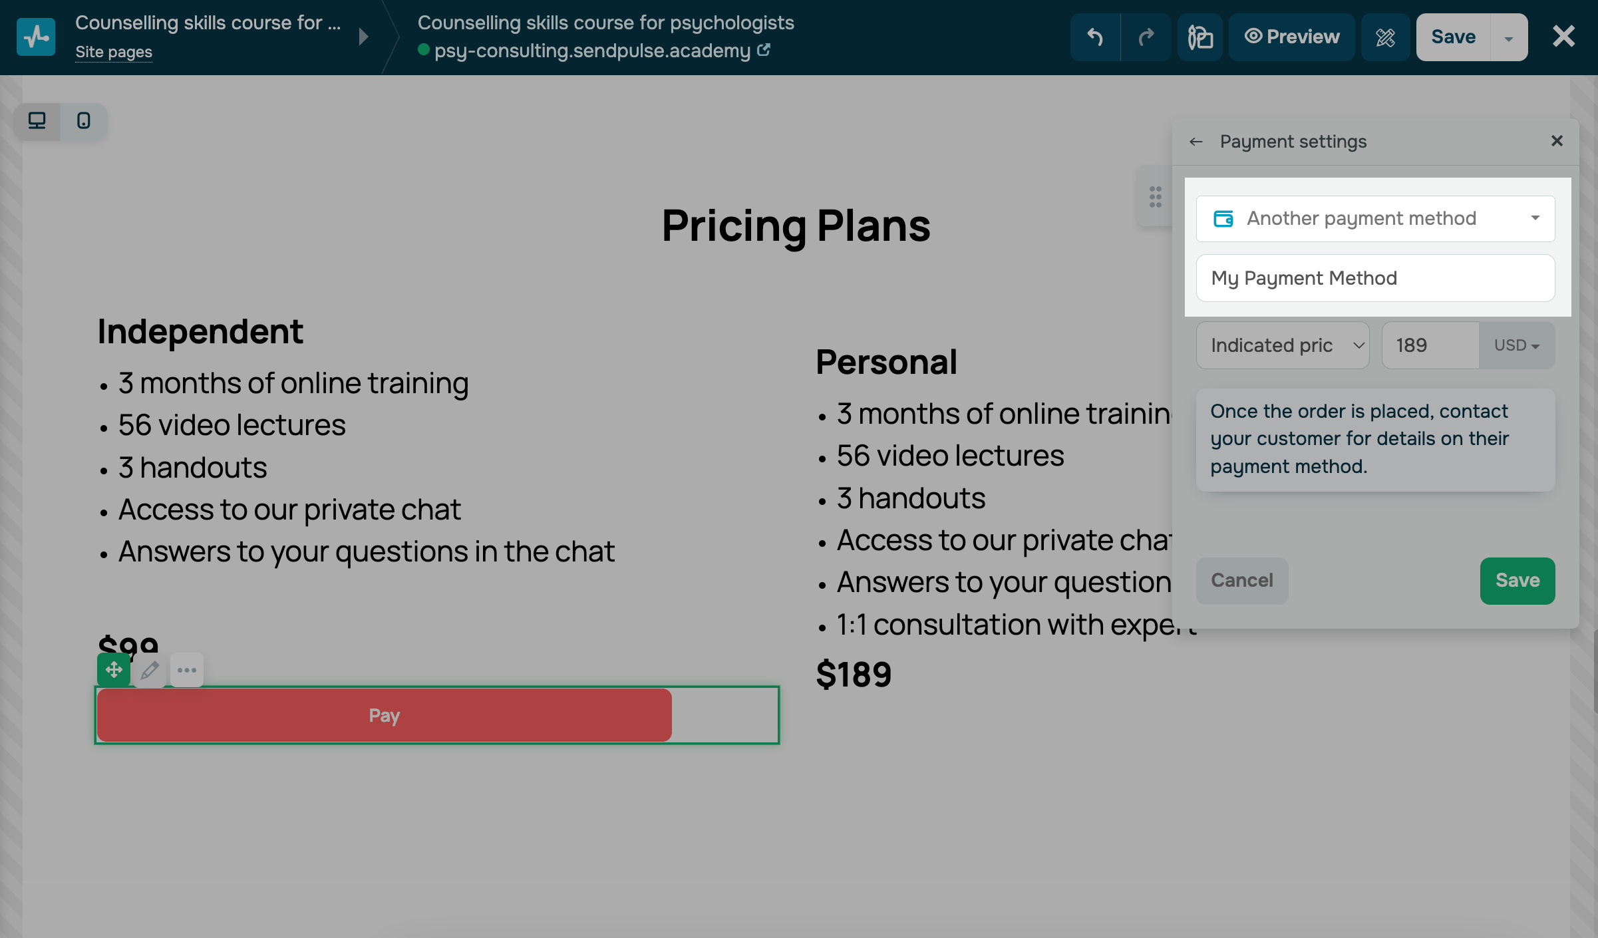The width and height of the screenshot is (1598, 938).
Task: Open the USD currency dropdown
Action: click(1516, 345)
